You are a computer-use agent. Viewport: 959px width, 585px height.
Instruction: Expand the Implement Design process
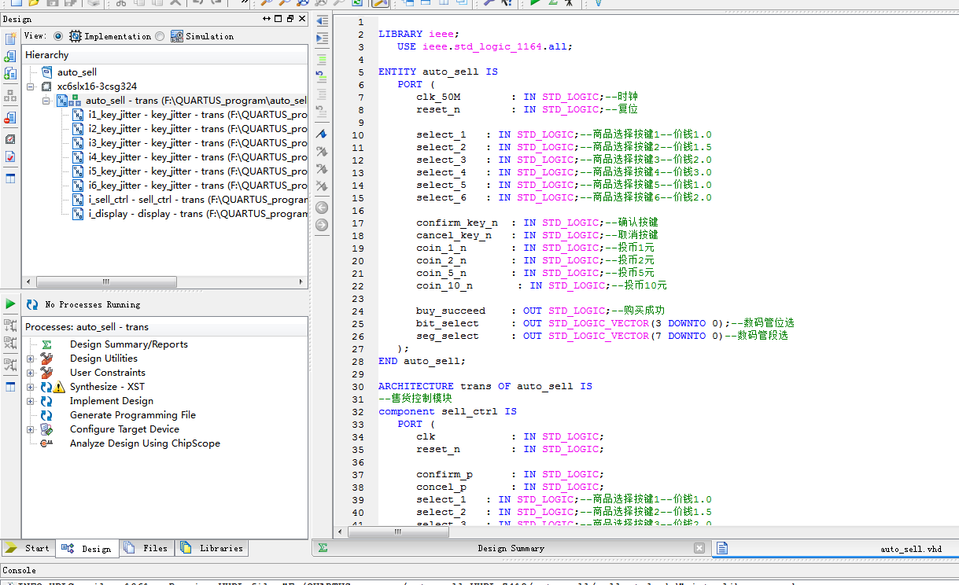30,401
